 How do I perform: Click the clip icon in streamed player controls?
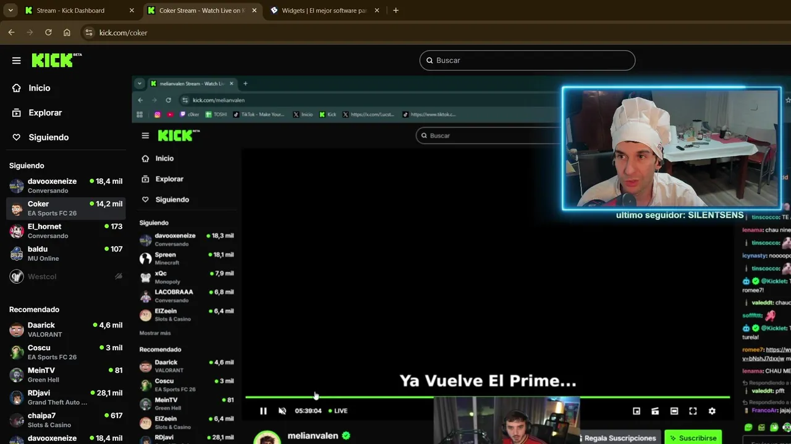click(x=655, y=411)
